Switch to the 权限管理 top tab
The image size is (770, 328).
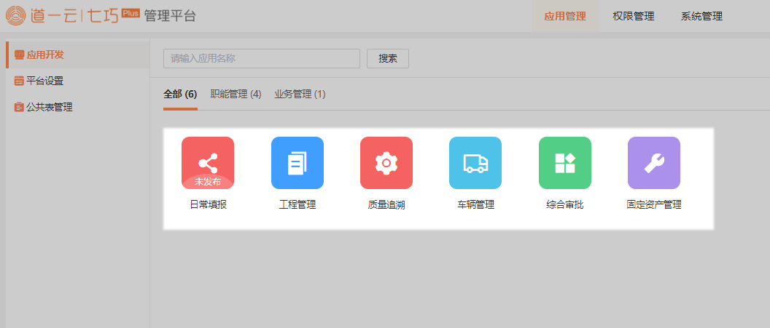(x=634, y=16)
